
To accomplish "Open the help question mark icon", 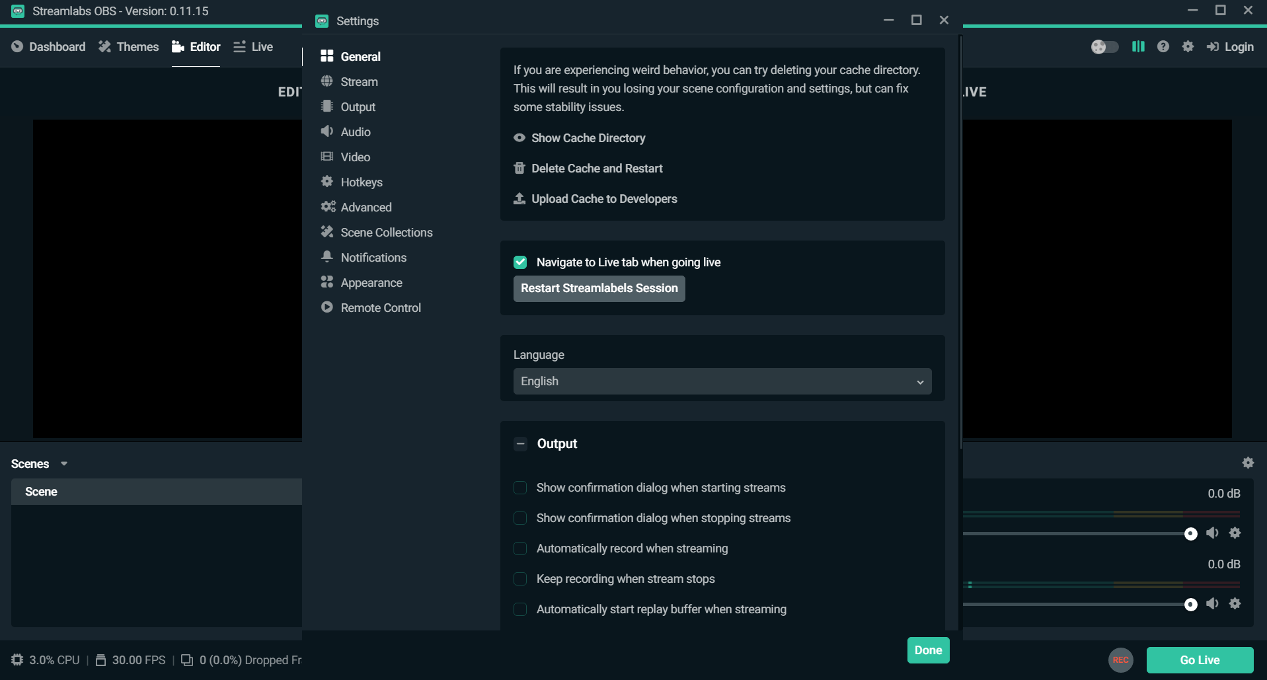I will 1163,46.
